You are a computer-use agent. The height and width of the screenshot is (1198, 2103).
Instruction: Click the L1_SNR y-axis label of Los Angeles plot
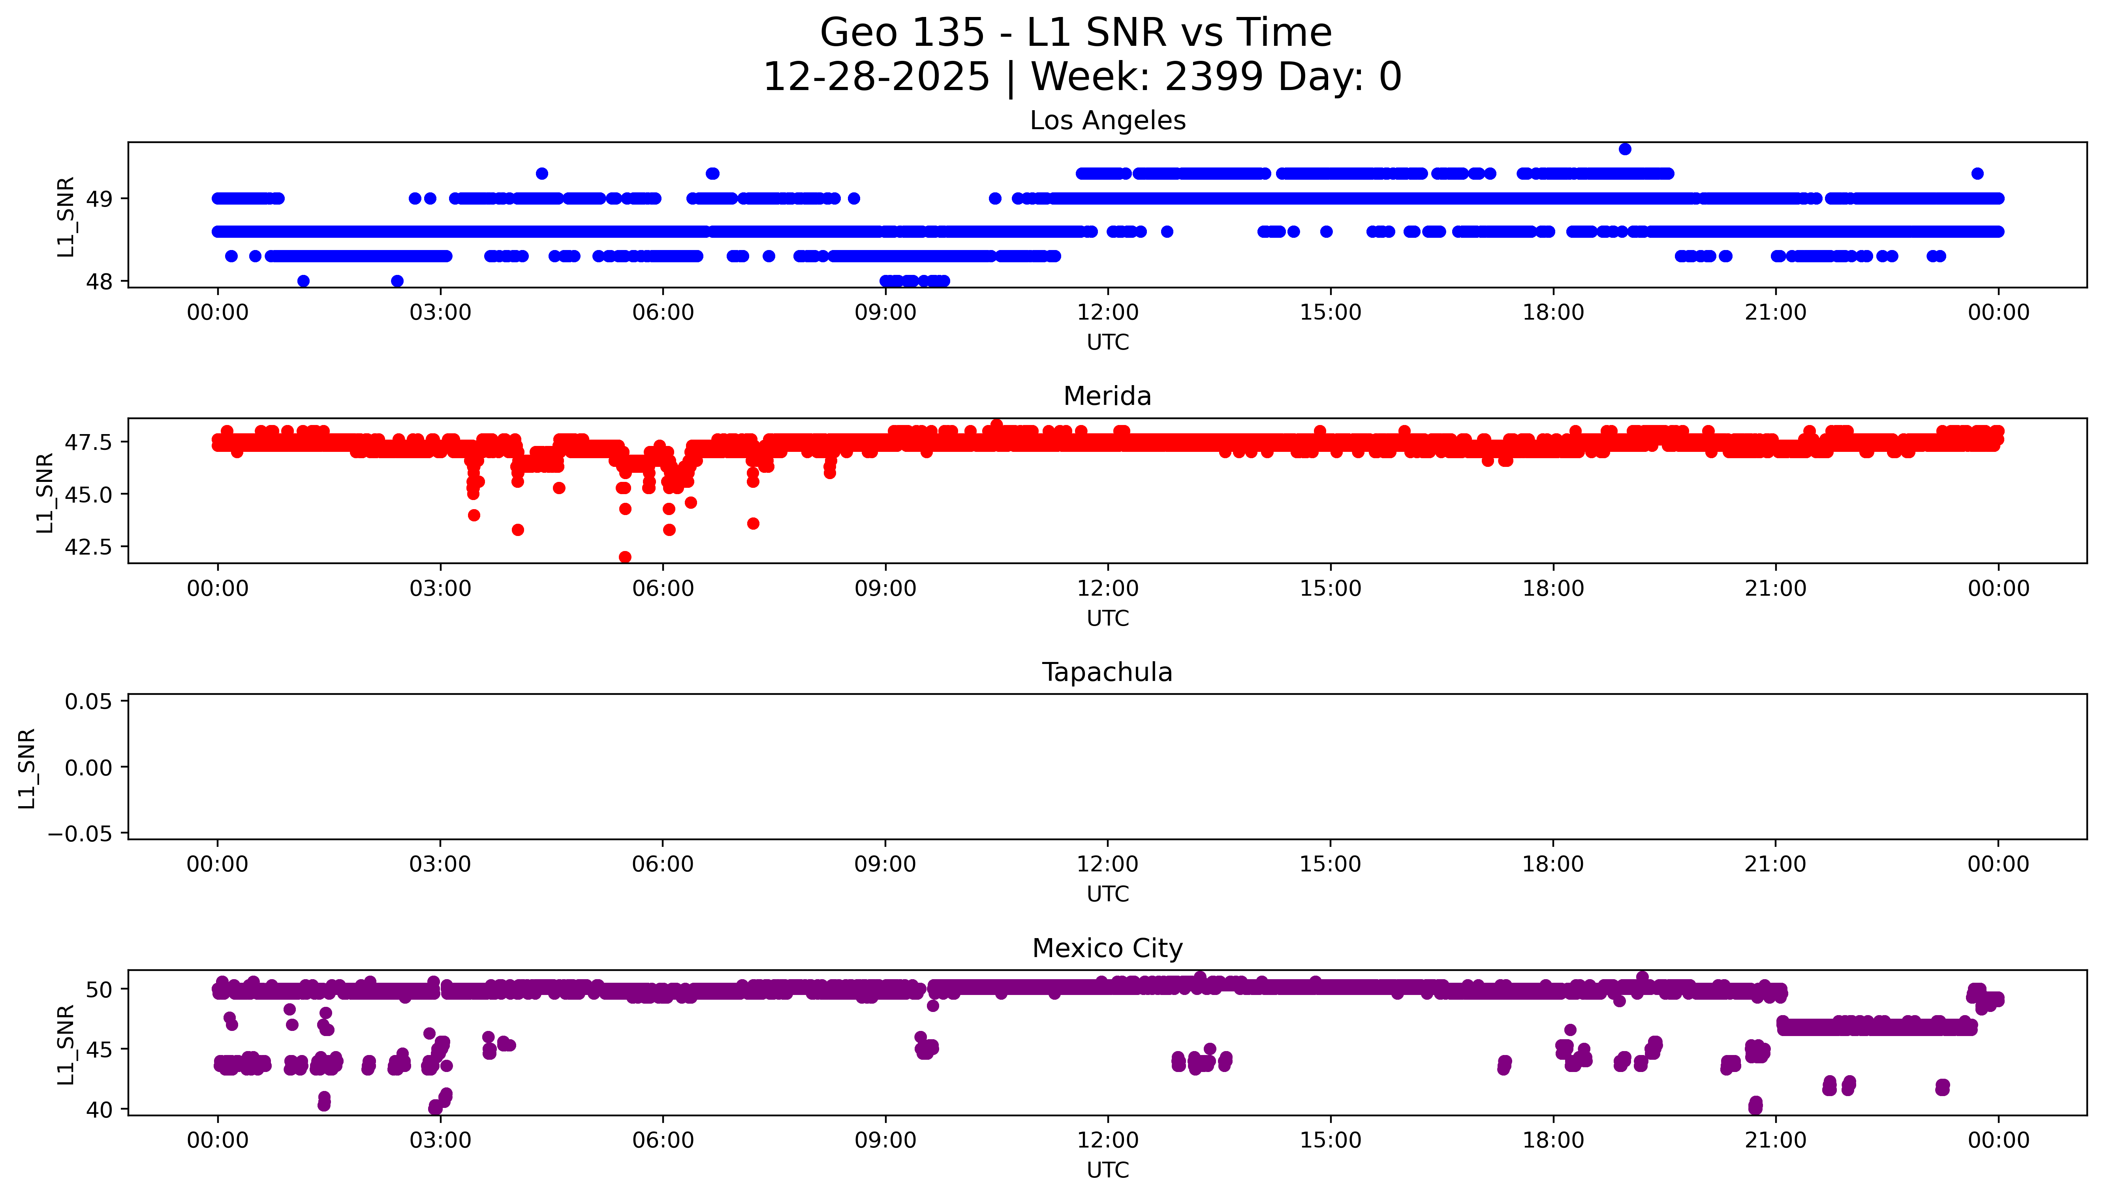pos(66,216)
